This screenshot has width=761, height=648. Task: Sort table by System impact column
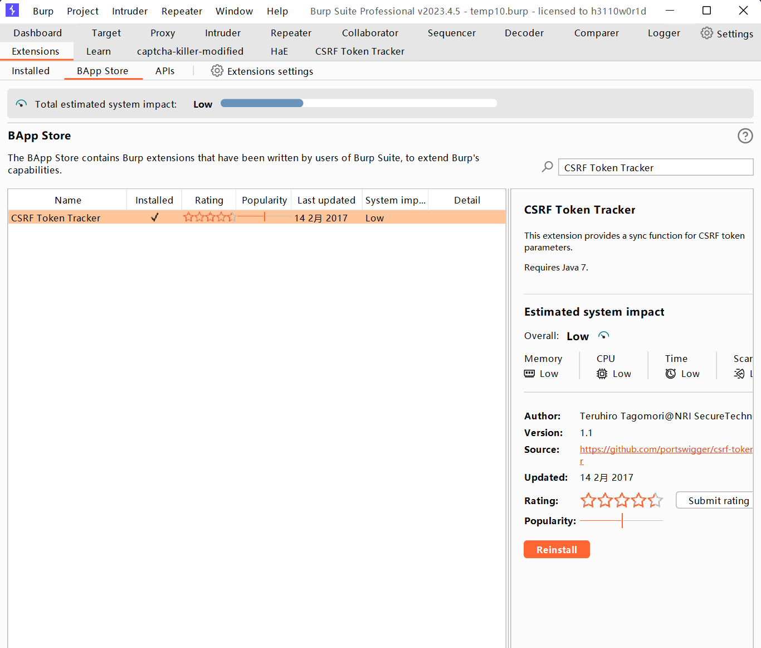pos(395,200)
